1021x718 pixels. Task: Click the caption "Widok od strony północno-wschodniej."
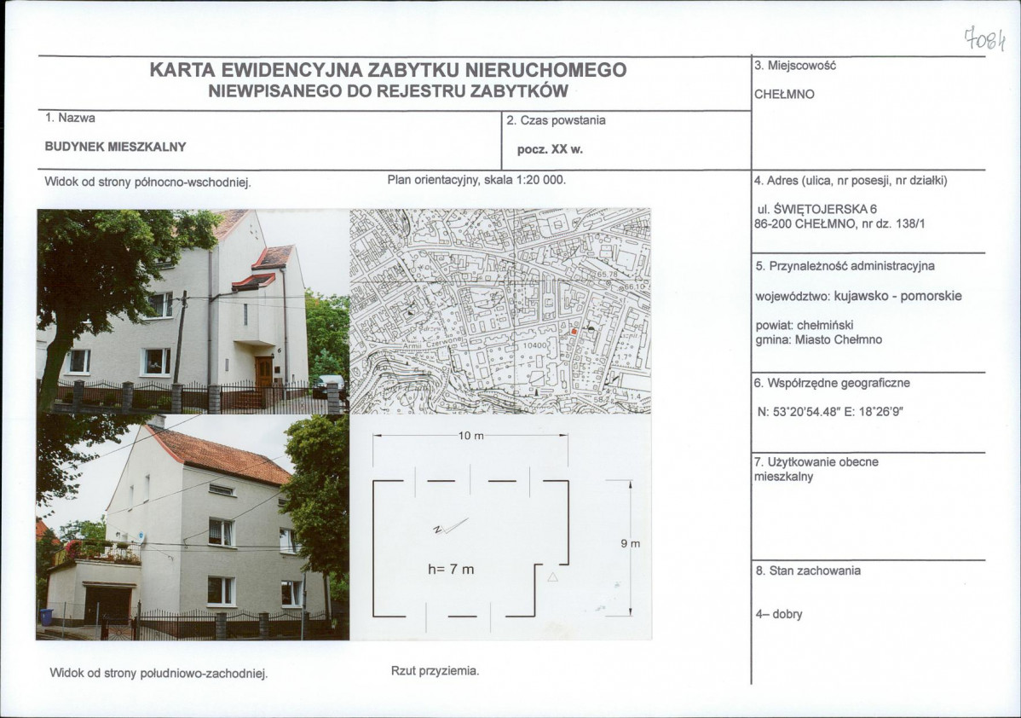[147, 182]
